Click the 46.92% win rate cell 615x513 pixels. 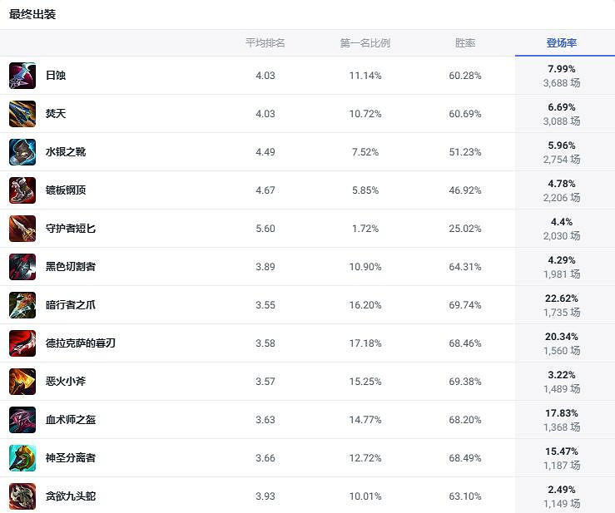tap(465, 190)
